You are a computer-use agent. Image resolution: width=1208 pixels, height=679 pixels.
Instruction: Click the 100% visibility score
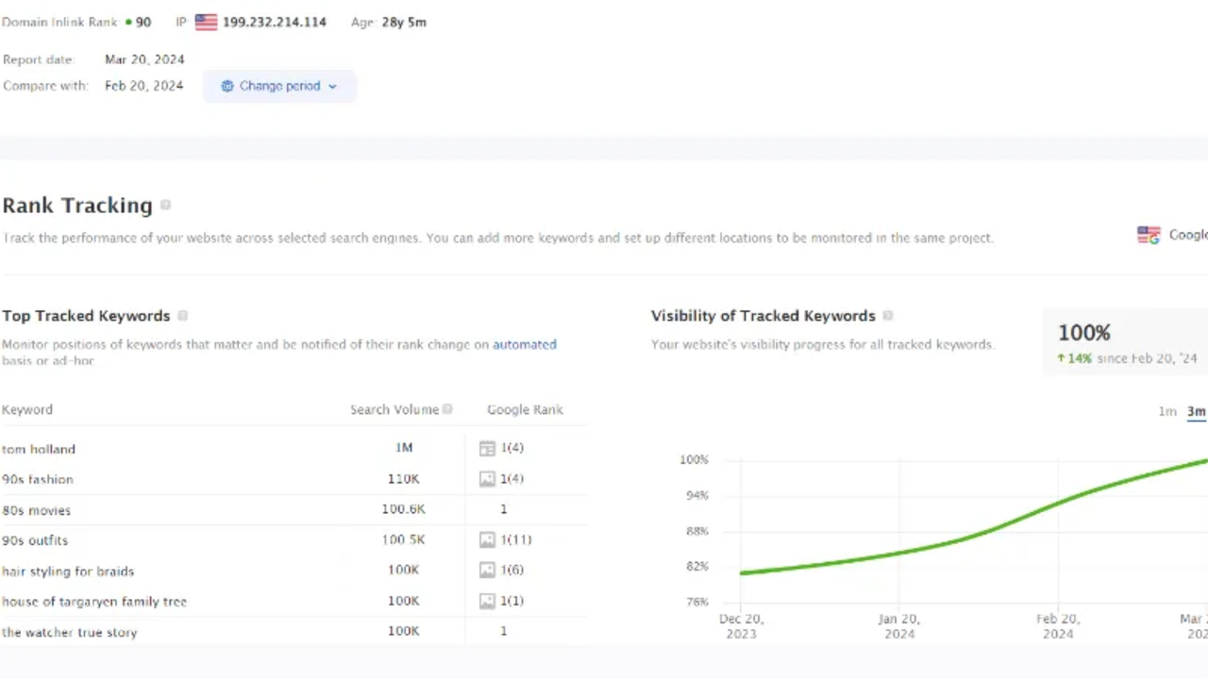pyautogui.click(x=1083, y=333)
